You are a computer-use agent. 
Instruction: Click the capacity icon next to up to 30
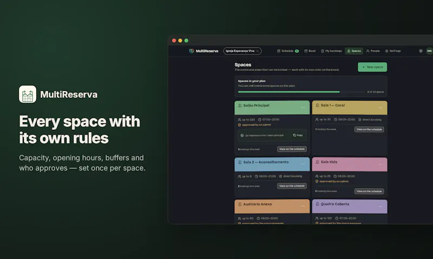[317, 119]
